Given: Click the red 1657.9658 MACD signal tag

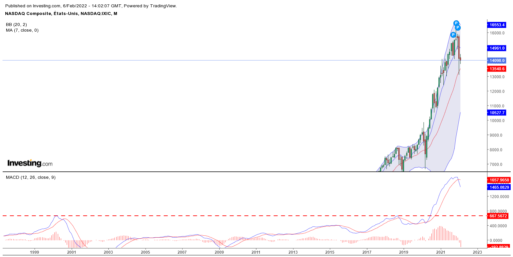Looking at the screenshot, I should pos(498,180).
